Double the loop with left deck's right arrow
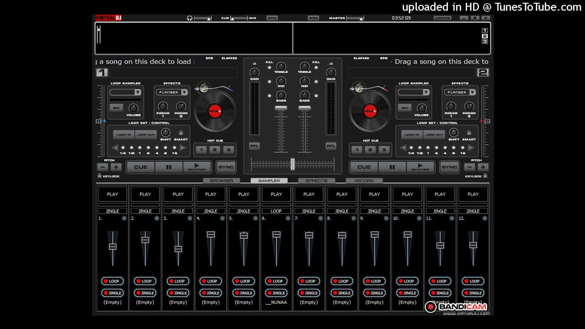 (183, 148)
